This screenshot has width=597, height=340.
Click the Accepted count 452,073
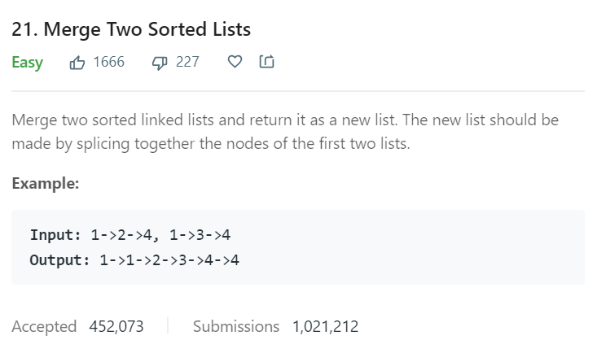pyautogui.click(x=116, y=326)
